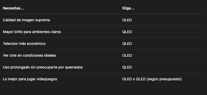Click the 'Elige...' column header
The image size is (207, 95).
[x=128, y=8]
